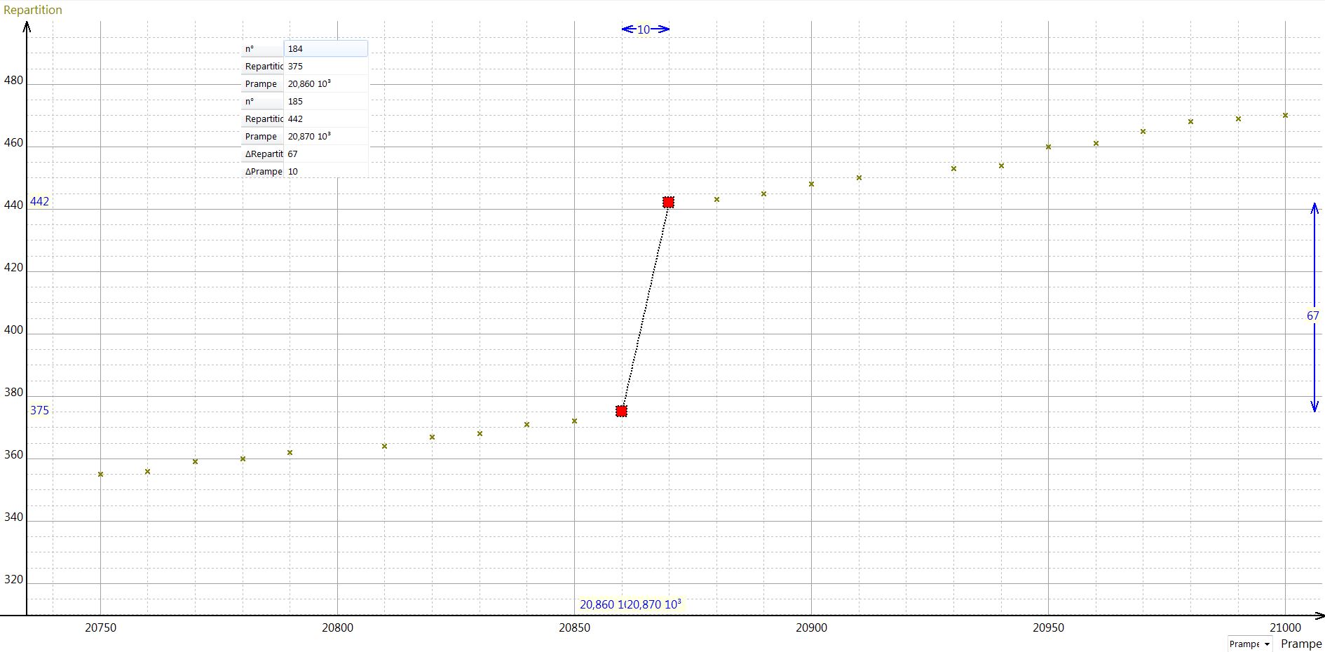The image size is (1325, 652).
Task: Click the blue 442 y-axis cursor label
Action: (39, 202)
